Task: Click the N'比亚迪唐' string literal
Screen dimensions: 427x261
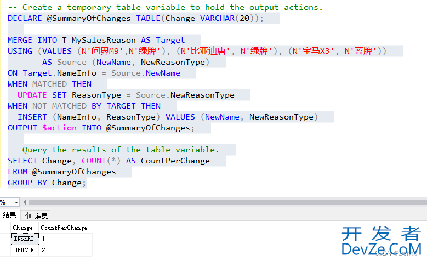Action: click(x=206, y=51)
